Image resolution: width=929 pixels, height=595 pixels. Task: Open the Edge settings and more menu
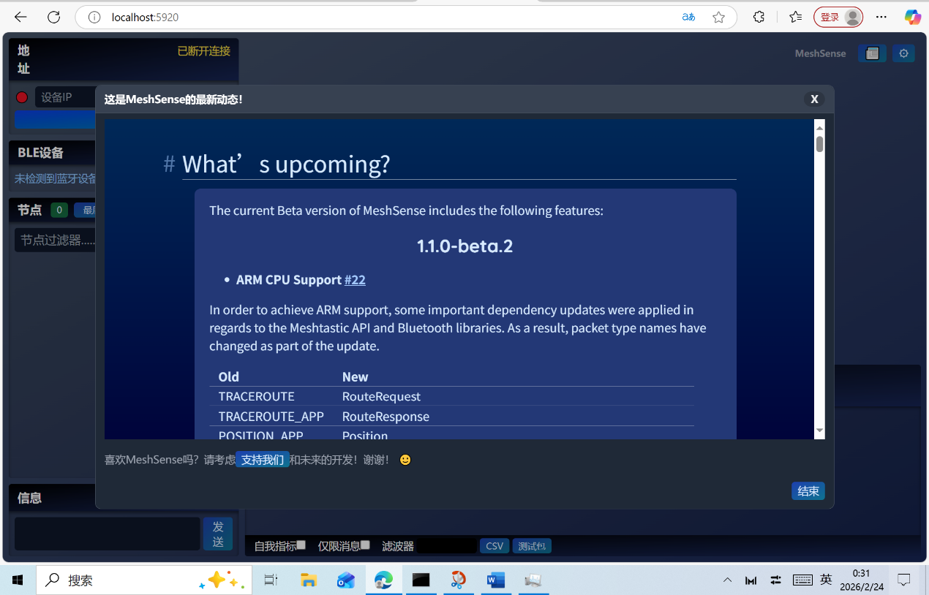(881, 17)
